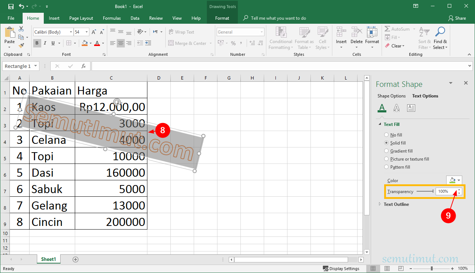Click Conditional Formatting button
The width and height of the screenshot is (475, 273).
tap(281, 38)
